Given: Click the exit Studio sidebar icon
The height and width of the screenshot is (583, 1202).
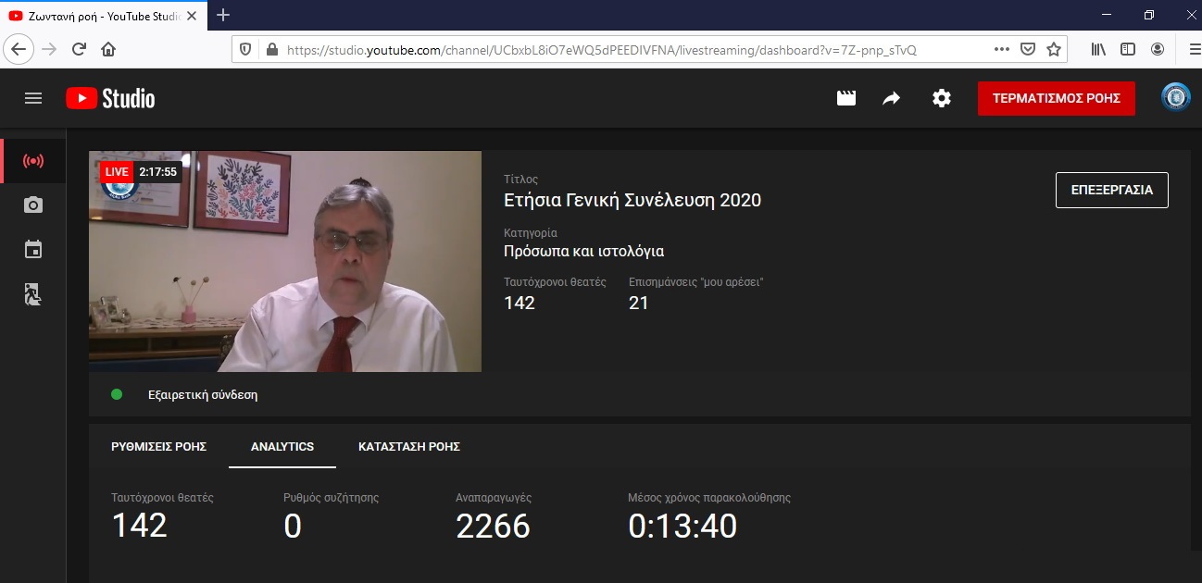Looking at the screenshot, I should pos(33,295).
